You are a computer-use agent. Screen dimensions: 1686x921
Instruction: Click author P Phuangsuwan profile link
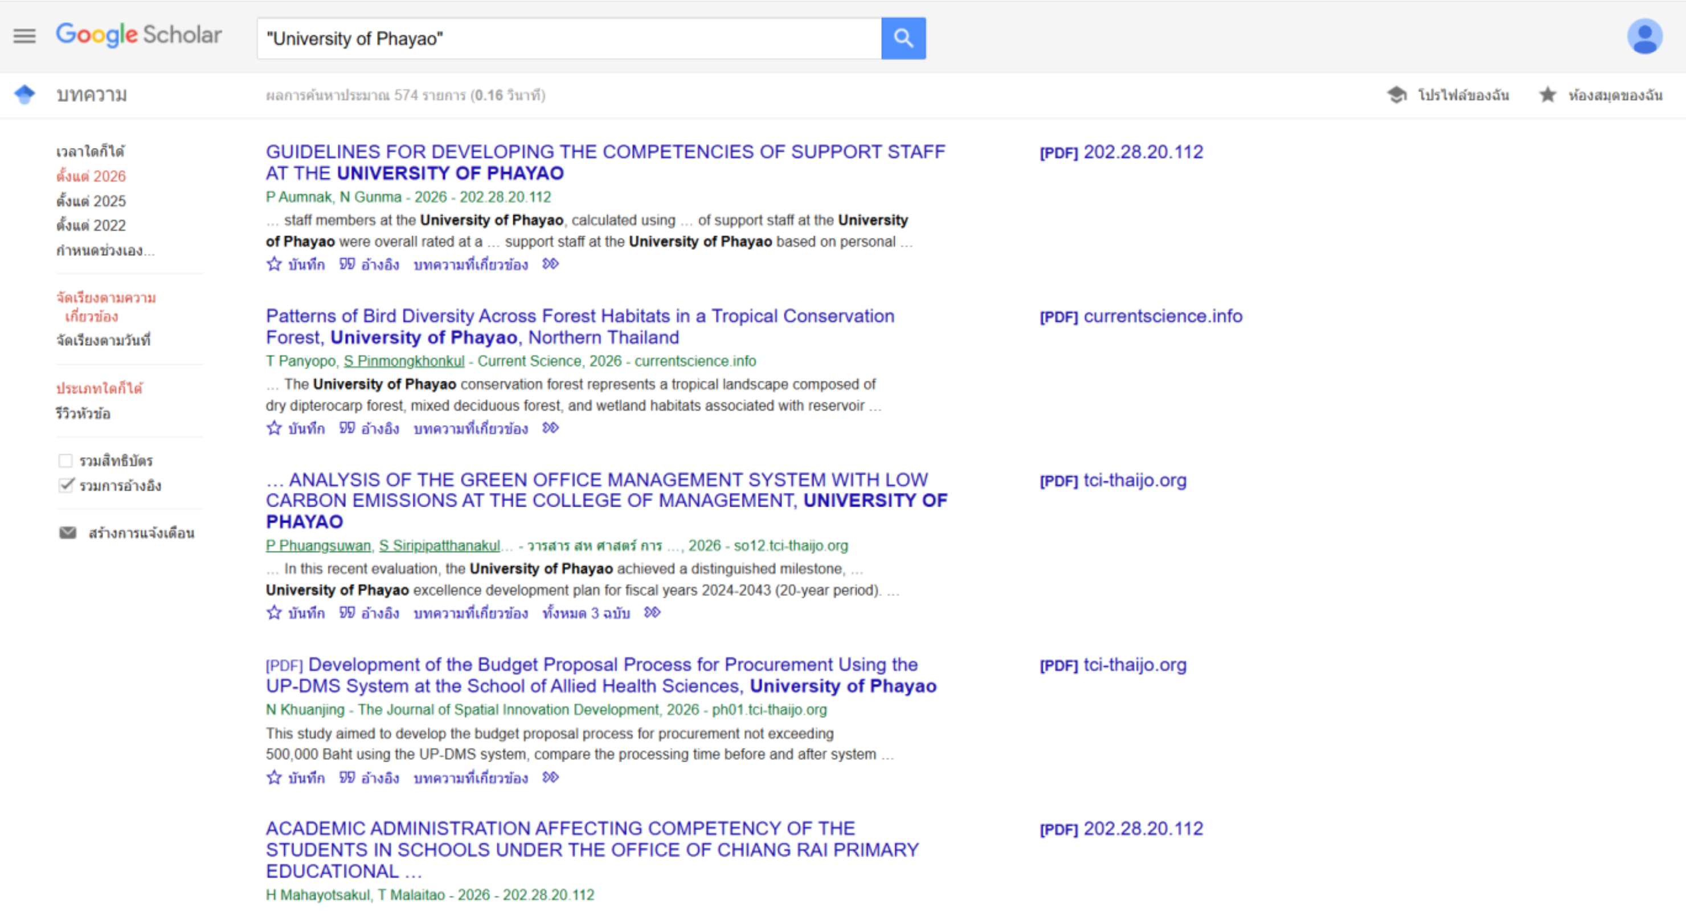(318, 545)
